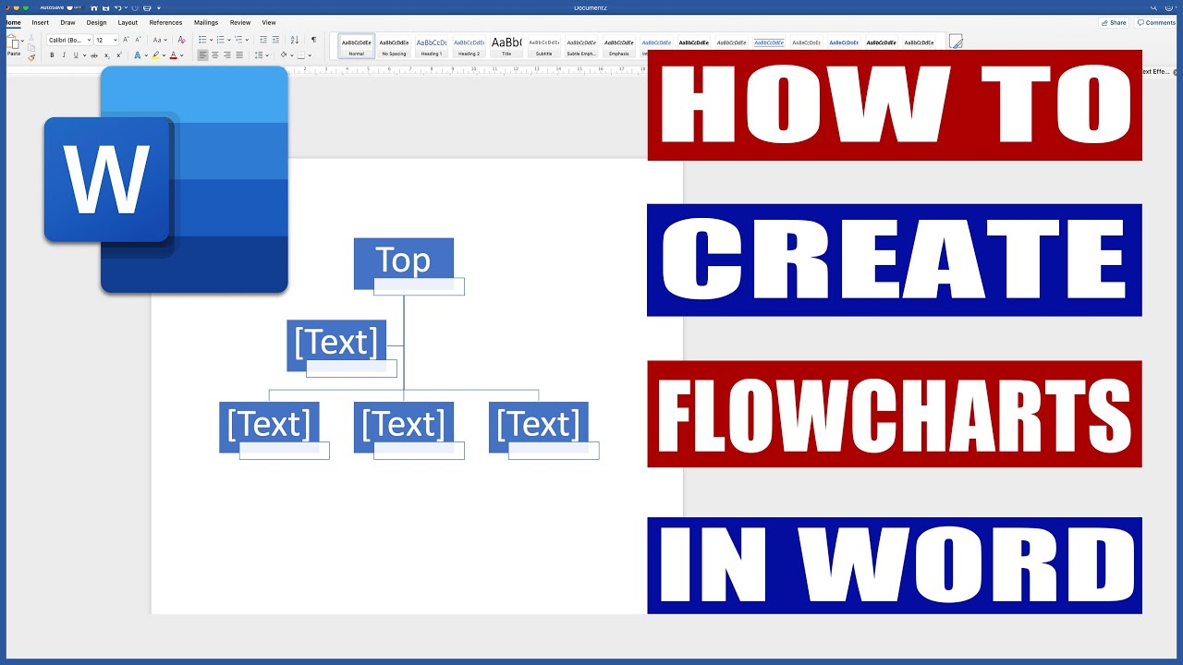Apply the No Spacing style
This screenshot has height=665, width=1183.
point(394,46)
